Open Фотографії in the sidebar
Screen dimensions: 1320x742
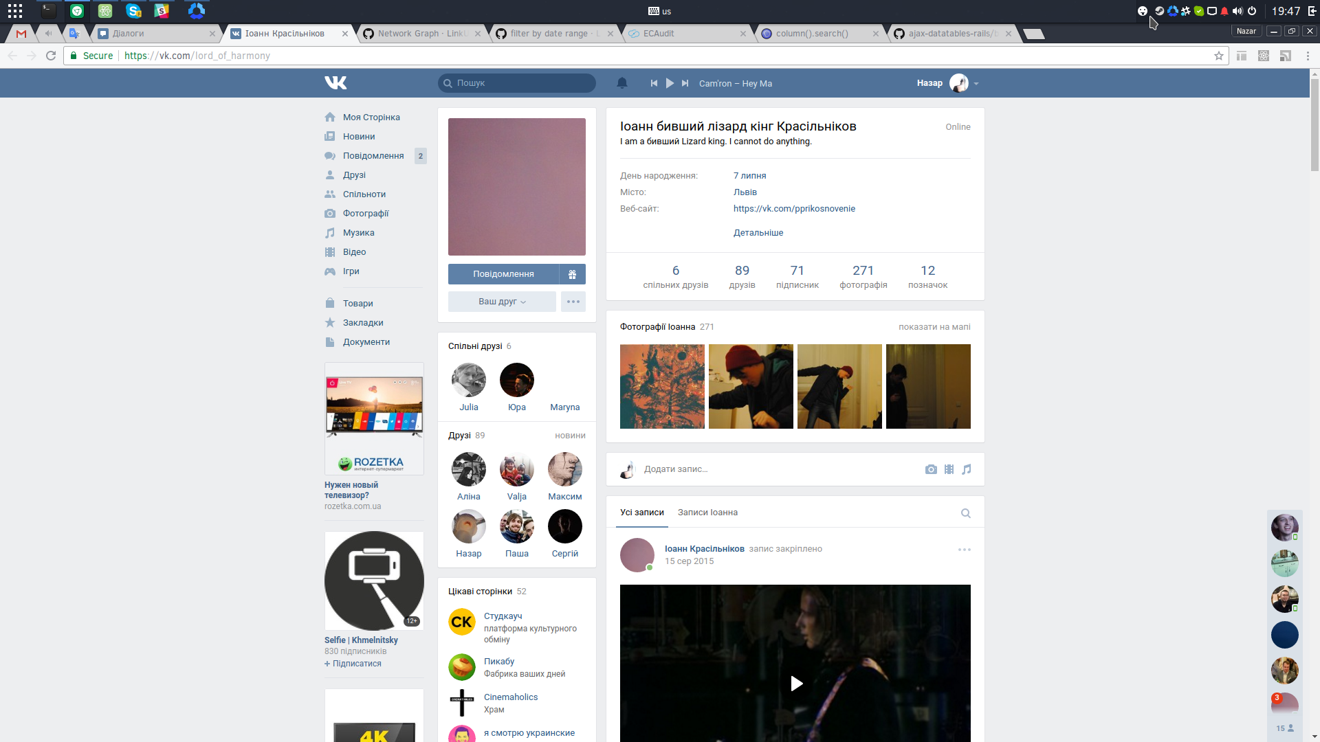click(x=366, y=214)
